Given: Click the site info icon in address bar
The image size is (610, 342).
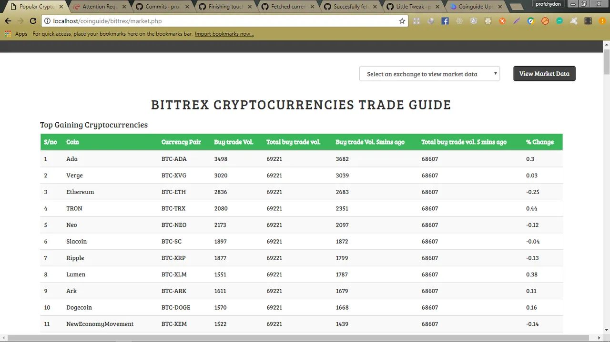Looking at the screenshot, I should (x=47, y=21).
